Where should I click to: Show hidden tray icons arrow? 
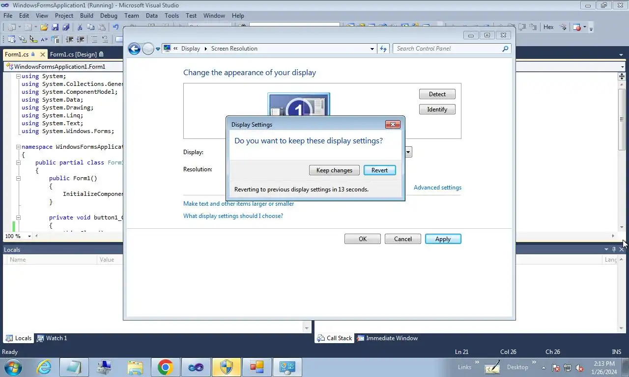[543, 368]
